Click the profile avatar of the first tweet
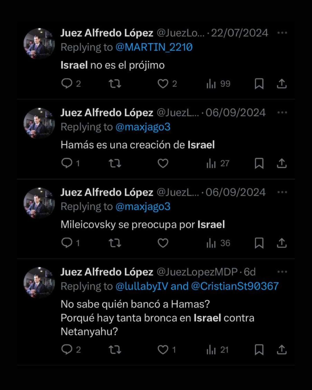 coord(39,44)
